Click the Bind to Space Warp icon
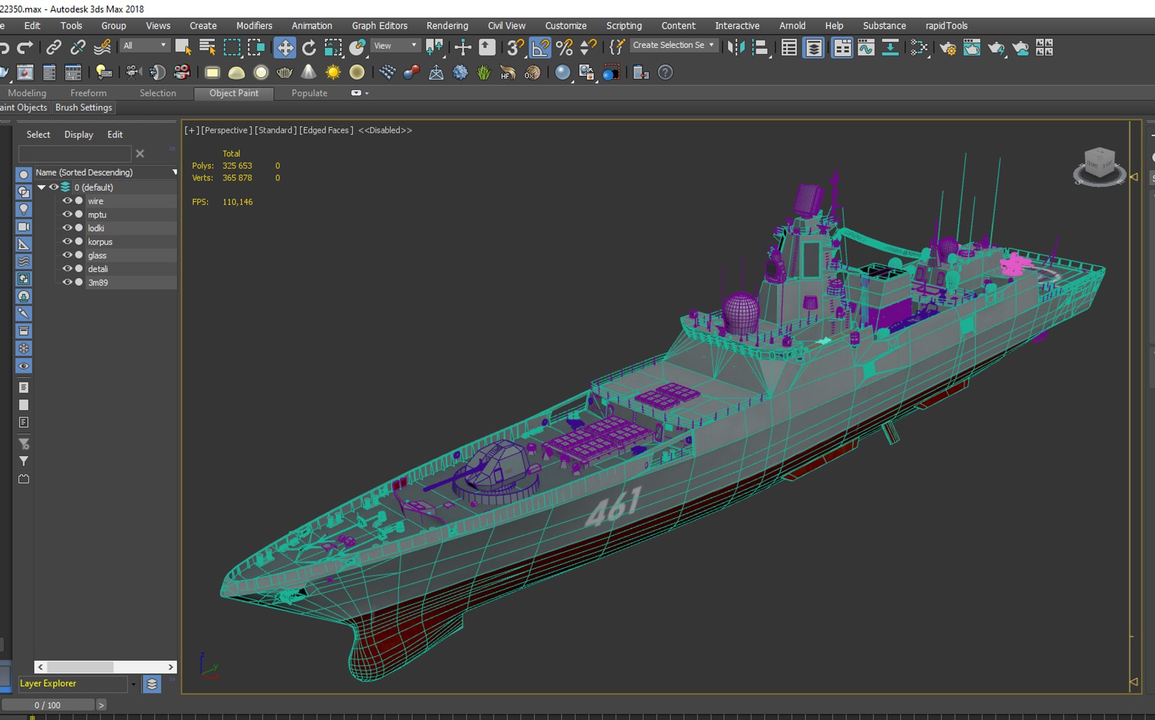Viewport: 1155px width, 720px height. (x=102, y=47)
